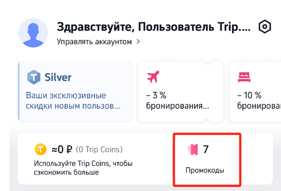The width and height of the screenshot is (281, 191).
Task: Open Ваши эксклюзивные скидки description text
Action: (73, 100)
